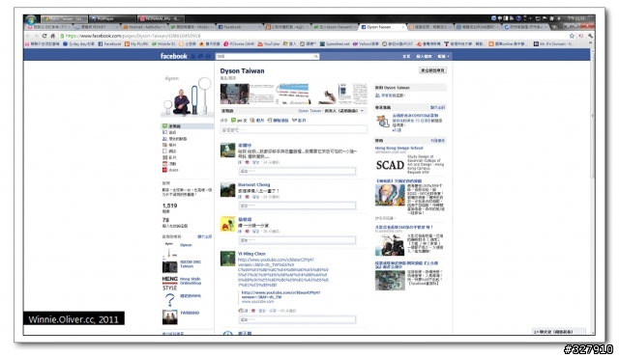
Task: Open the address bar URL field
Action: (313, 36)
